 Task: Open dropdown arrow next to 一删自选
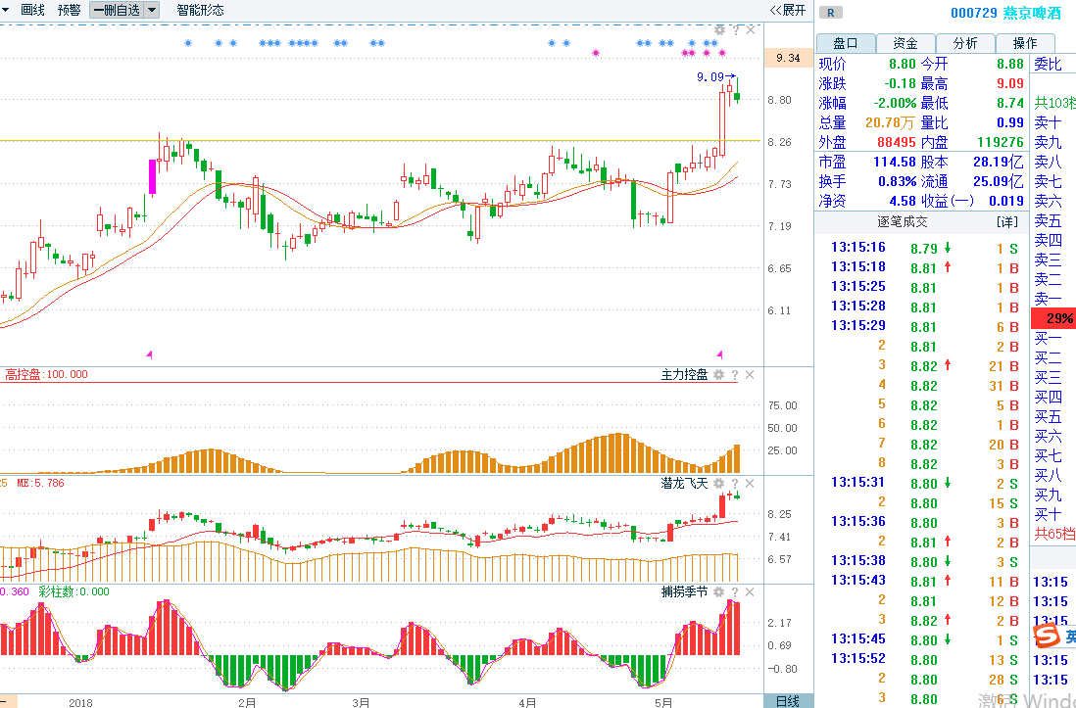(x=152, y=10)
